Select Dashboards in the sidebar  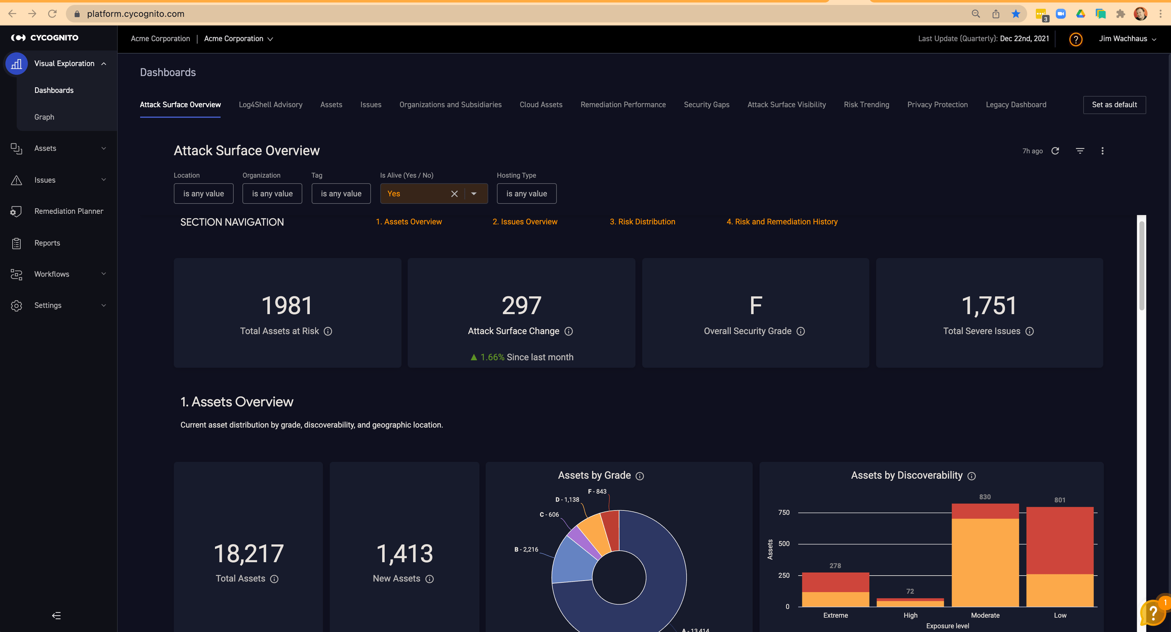point(54,90)
